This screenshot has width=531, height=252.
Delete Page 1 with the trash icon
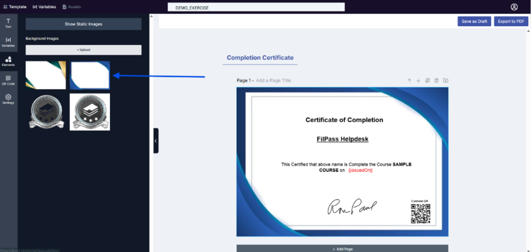click(436, 80)
